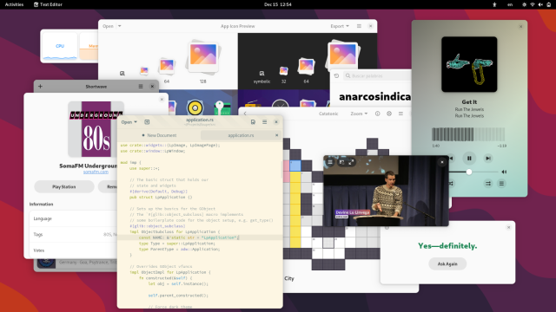Click the Language row in station information

pos(74,218)
